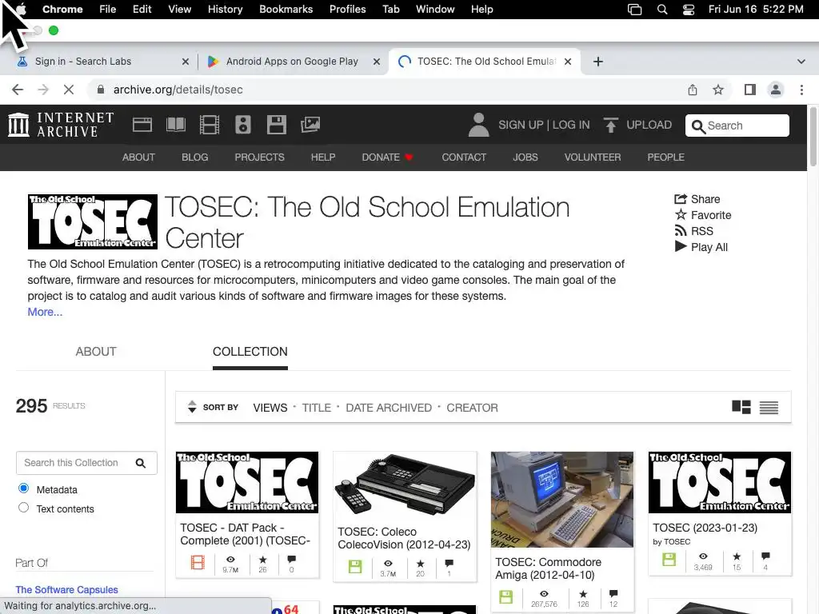Image resolution: width=819 pixels, height=614 pixels.
Task: Switch to Android Apps on Google Play tab
Action: tap(292, 62)
